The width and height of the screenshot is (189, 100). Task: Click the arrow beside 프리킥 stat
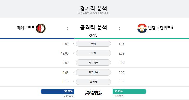(74, 82)
